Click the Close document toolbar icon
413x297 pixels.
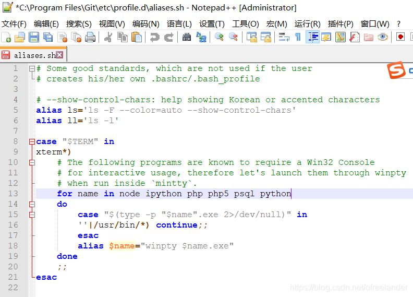pos(62,37)
